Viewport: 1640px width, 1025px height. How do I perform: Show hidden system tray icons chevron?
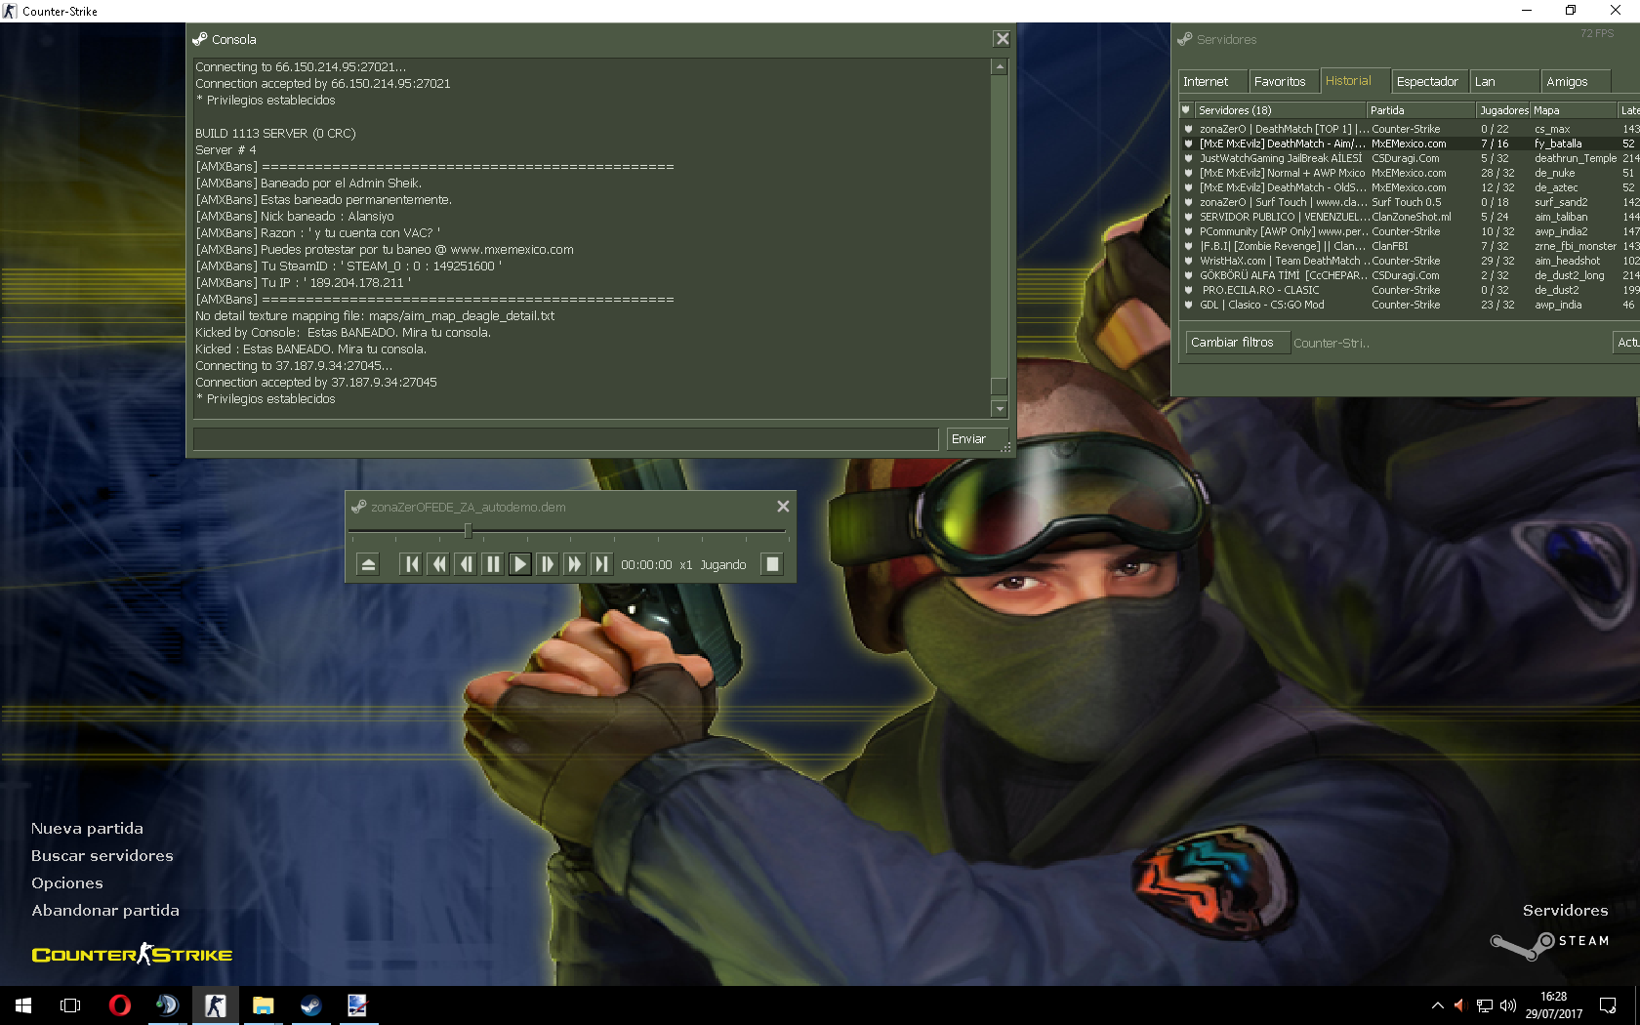click(x=1437, y=1005)
